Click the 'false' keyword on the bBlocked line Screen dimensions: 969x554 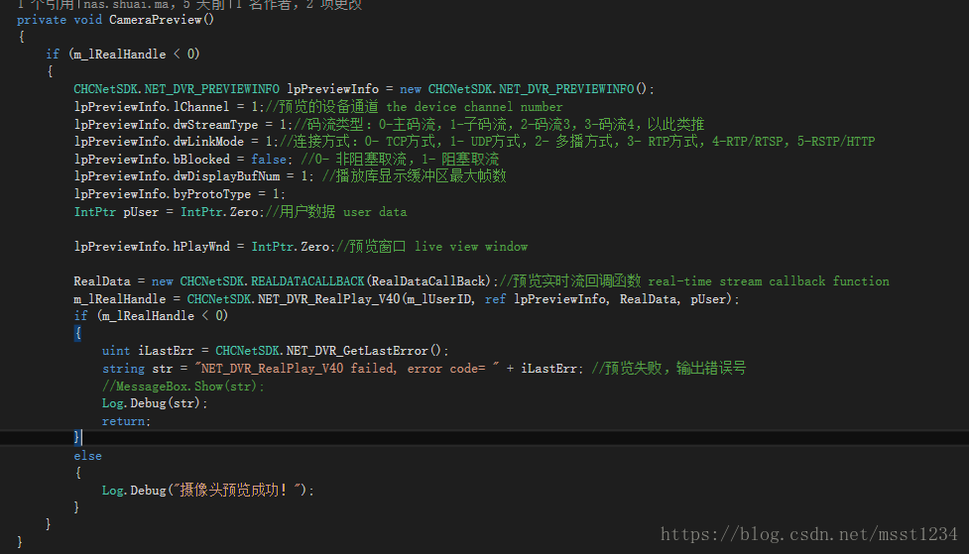269,160
